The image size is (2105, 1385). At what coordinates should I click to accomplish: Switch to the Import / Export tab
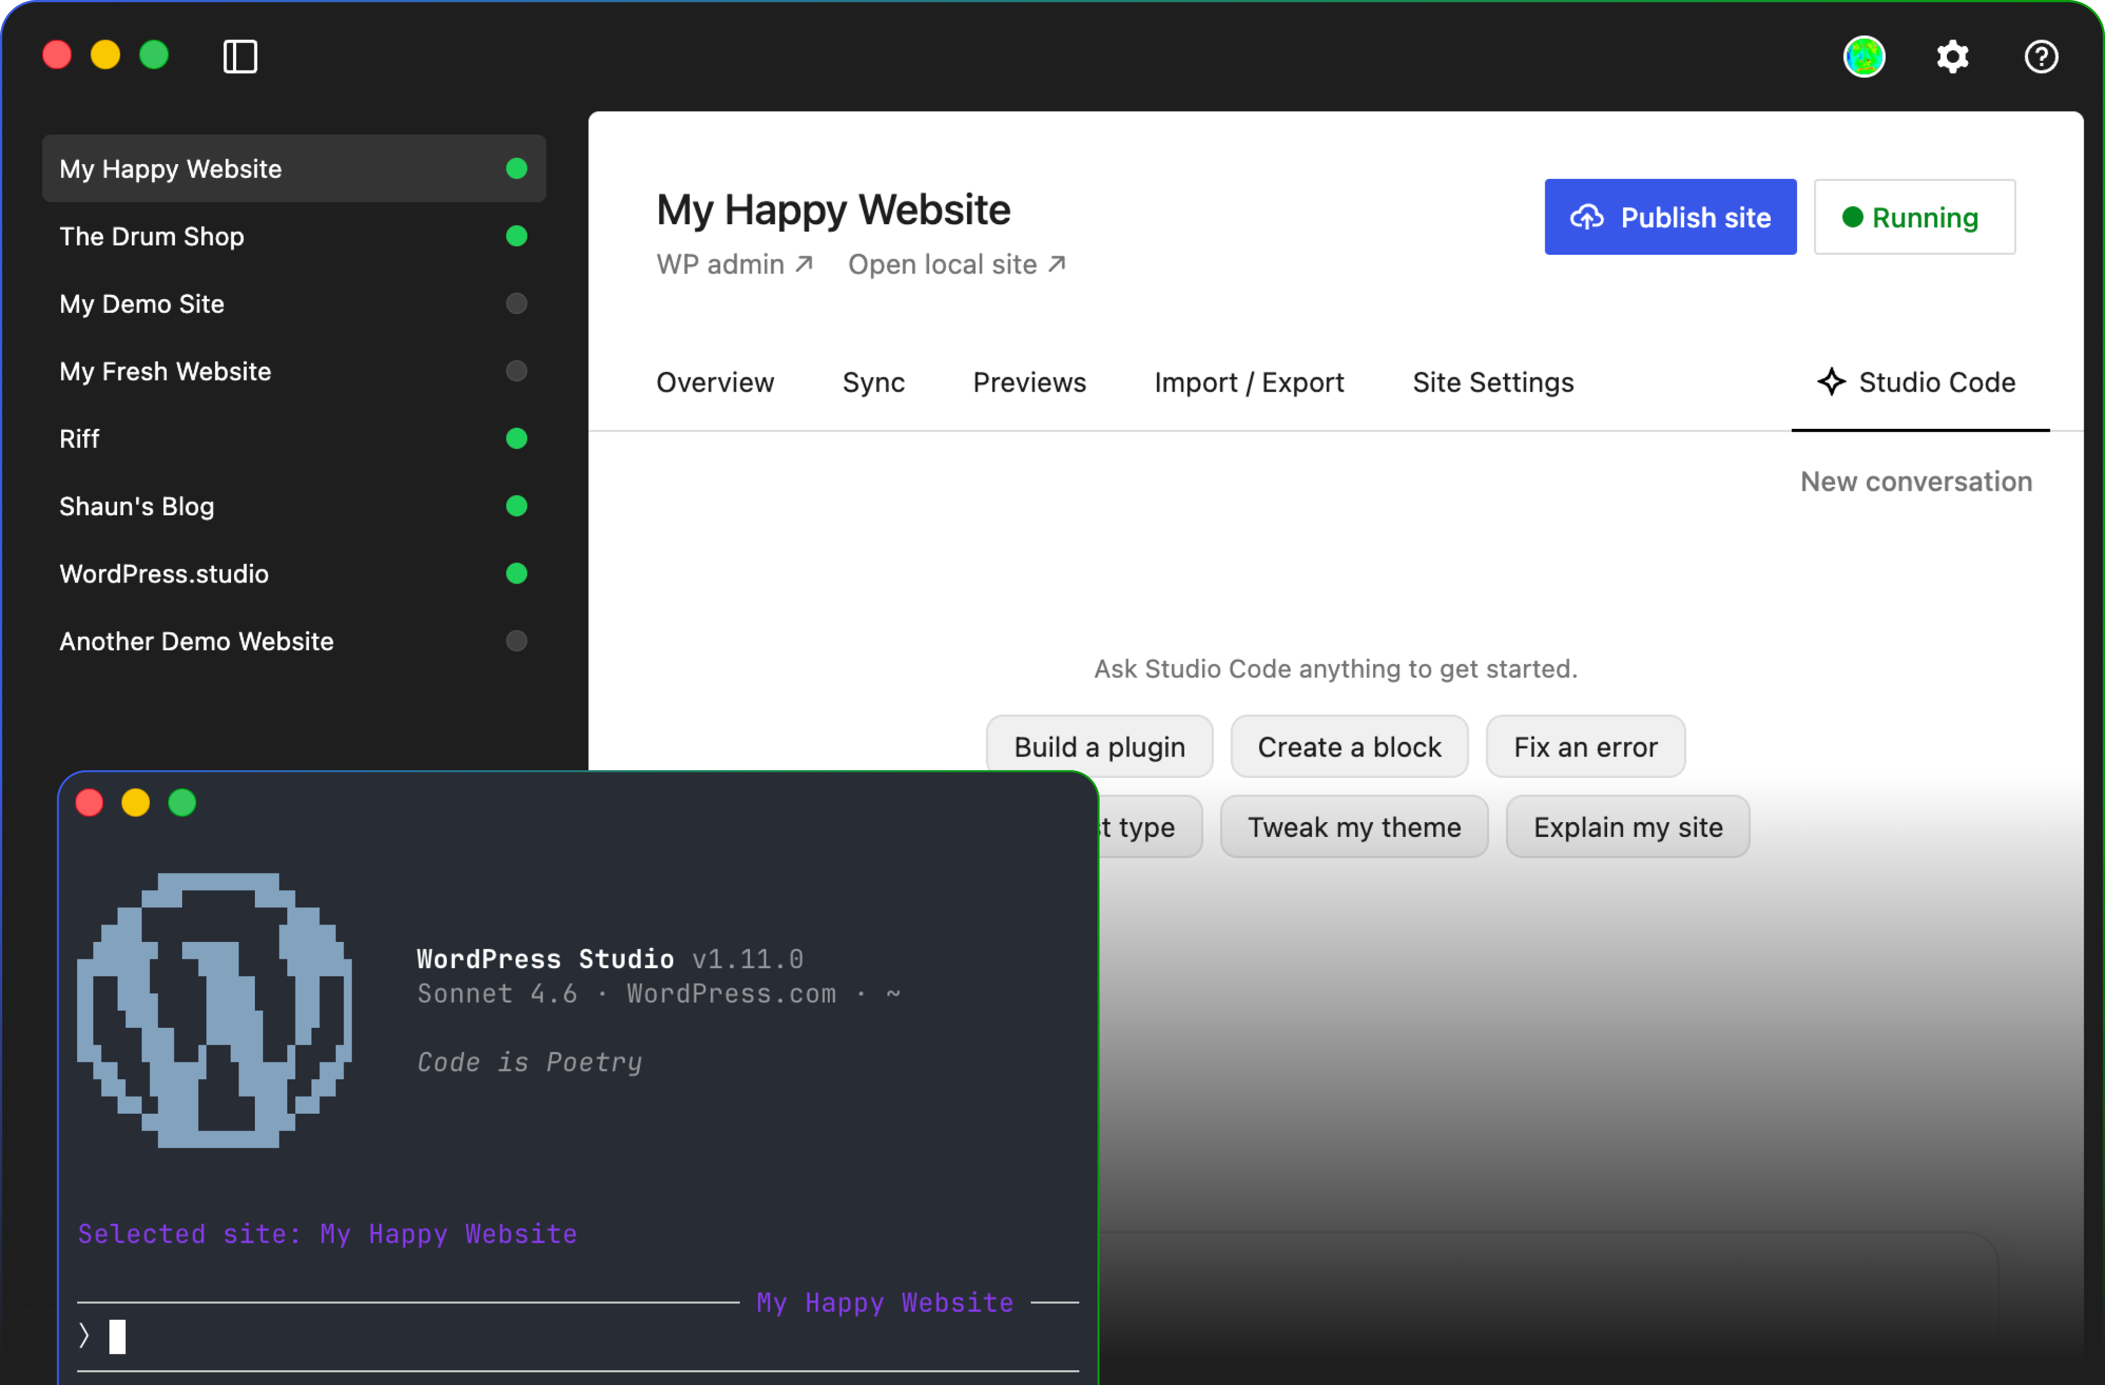tap(1249, 382)
